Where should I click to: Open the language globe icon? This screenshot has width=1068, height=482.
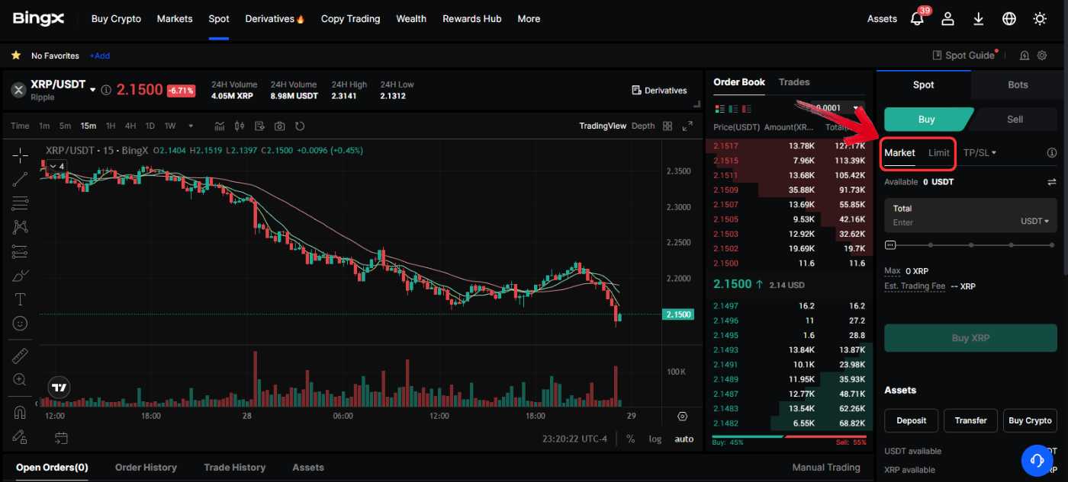click(x=1009, y=19)
